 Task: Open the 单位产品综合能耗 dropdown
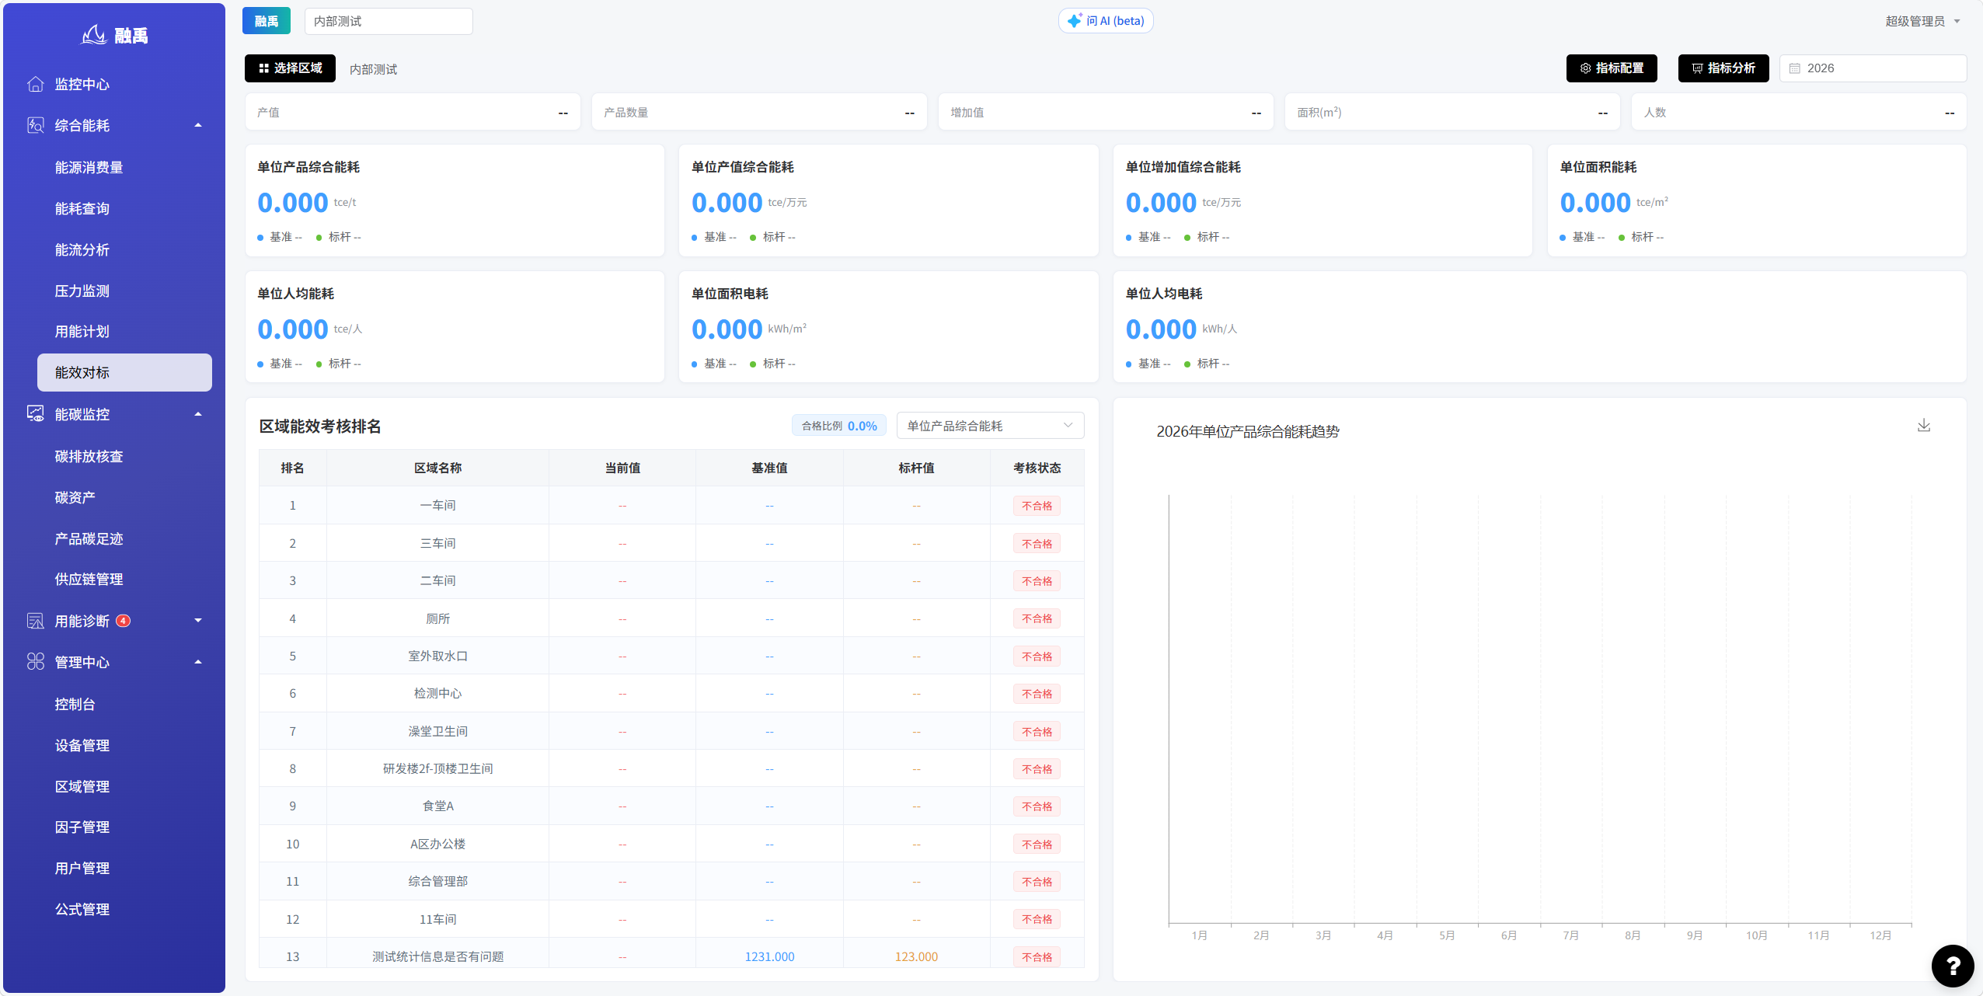point(990,426)
